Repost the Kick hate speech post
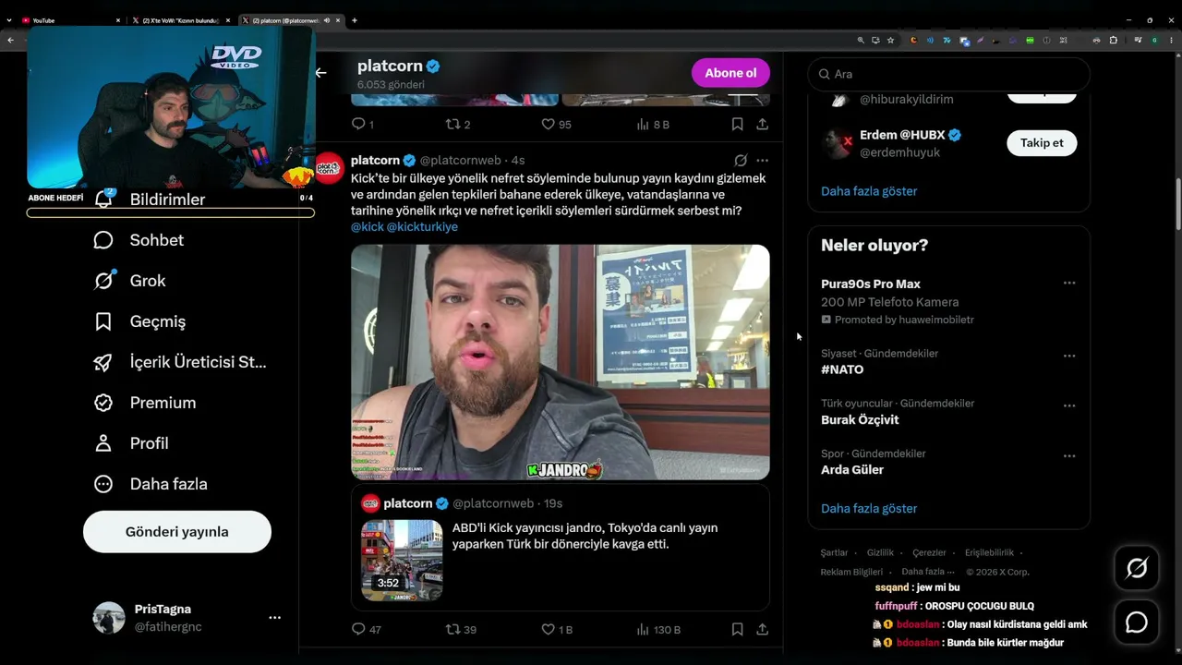This screenshot has height=665, width=1182. pyautogui.click(x=452, y=630)
